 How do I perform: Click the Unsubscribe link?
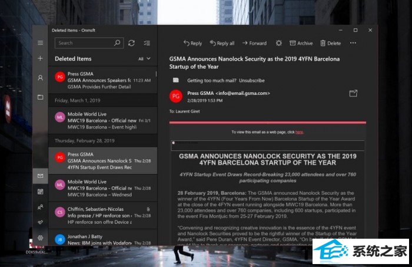coord(252,81)
